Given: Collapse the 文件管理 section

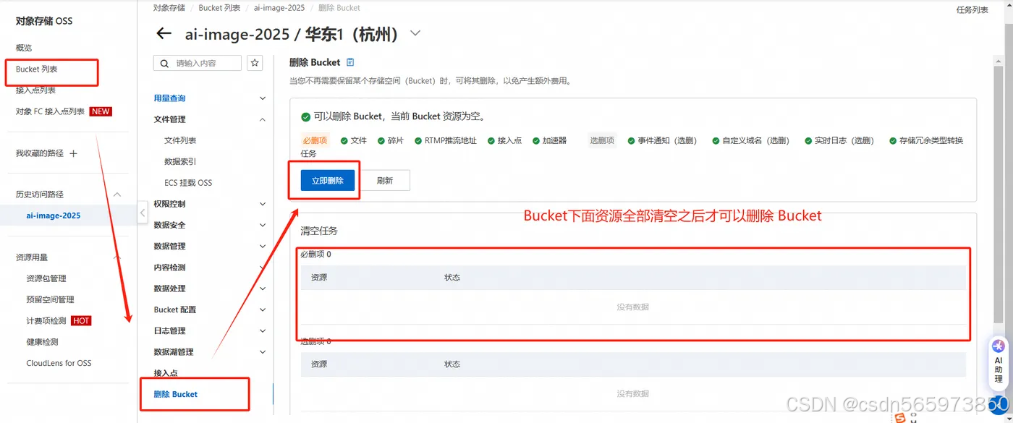Looking at the screenshot, I should [262, 119].
